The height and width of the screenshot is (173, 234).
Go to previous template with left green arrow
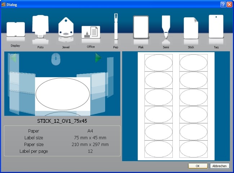tap(13, 58)
